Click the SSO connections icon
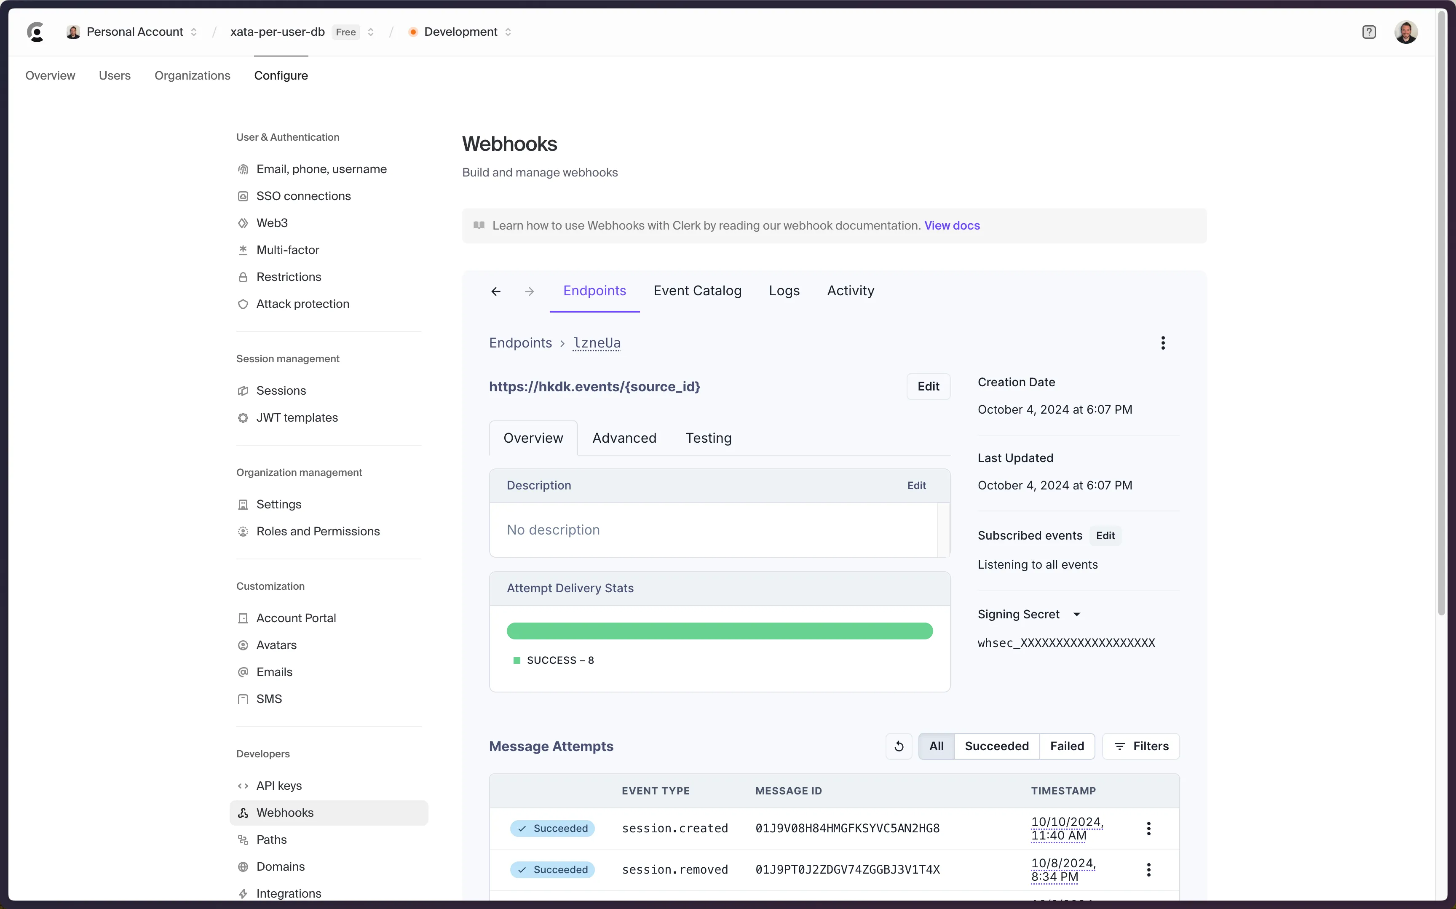Image resolution: width=1456 pixels, height=909 pixels. pos(243,197)
